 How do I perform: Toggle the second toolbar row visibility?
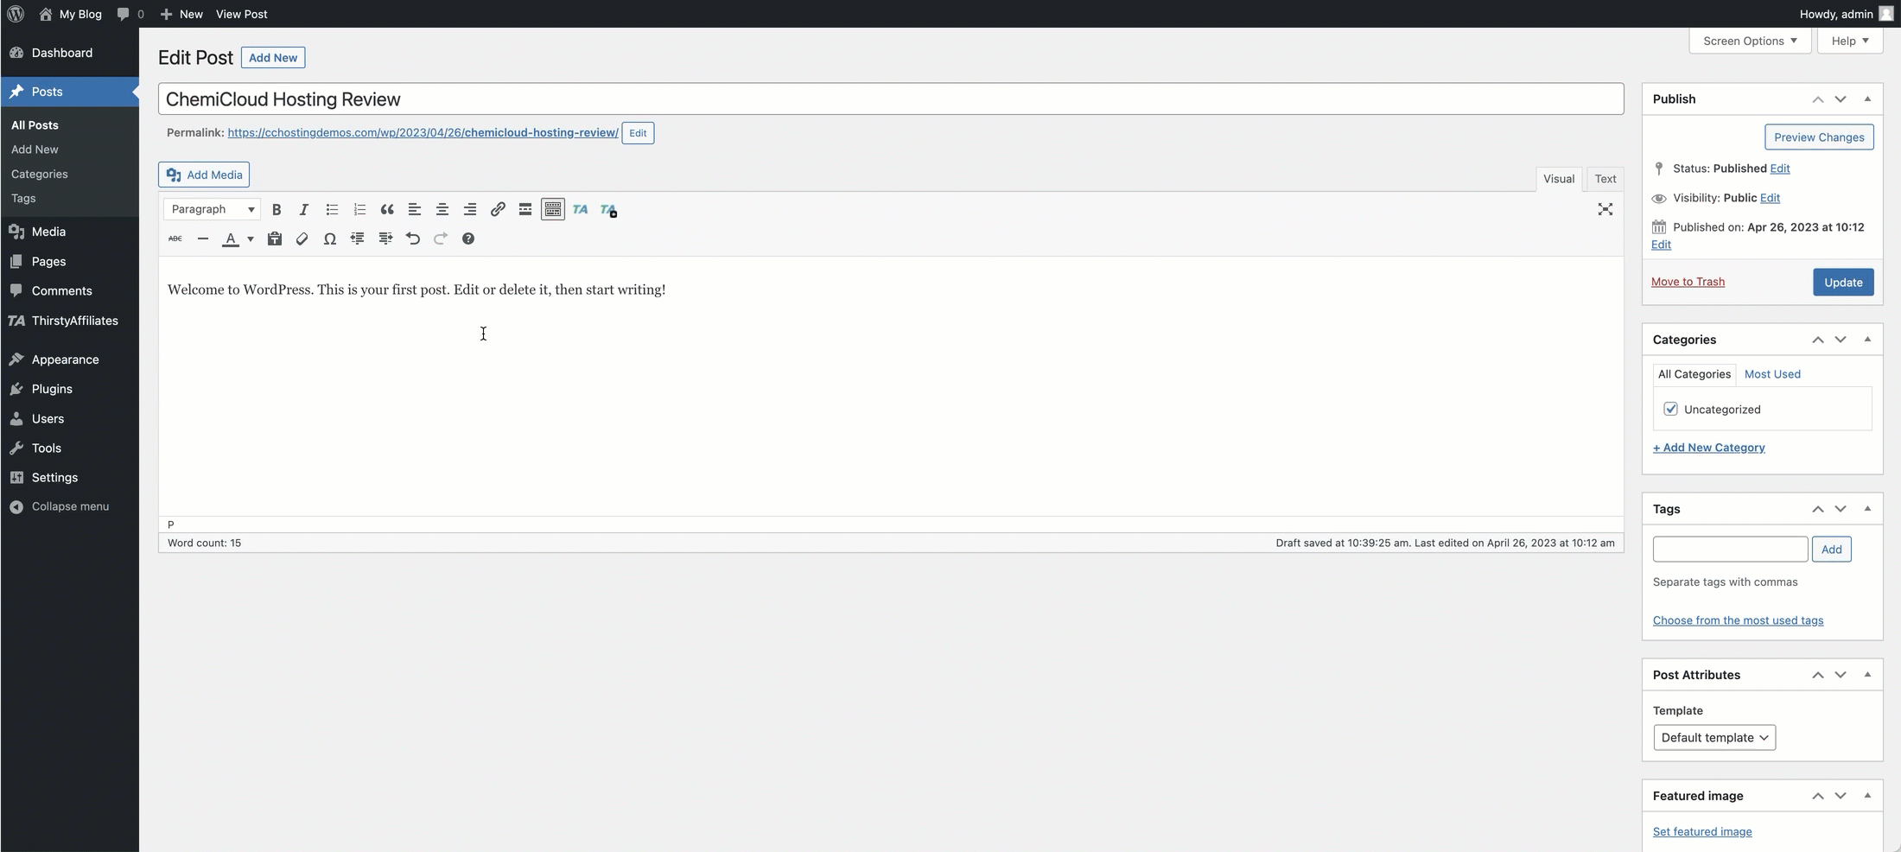coord(552,209)
